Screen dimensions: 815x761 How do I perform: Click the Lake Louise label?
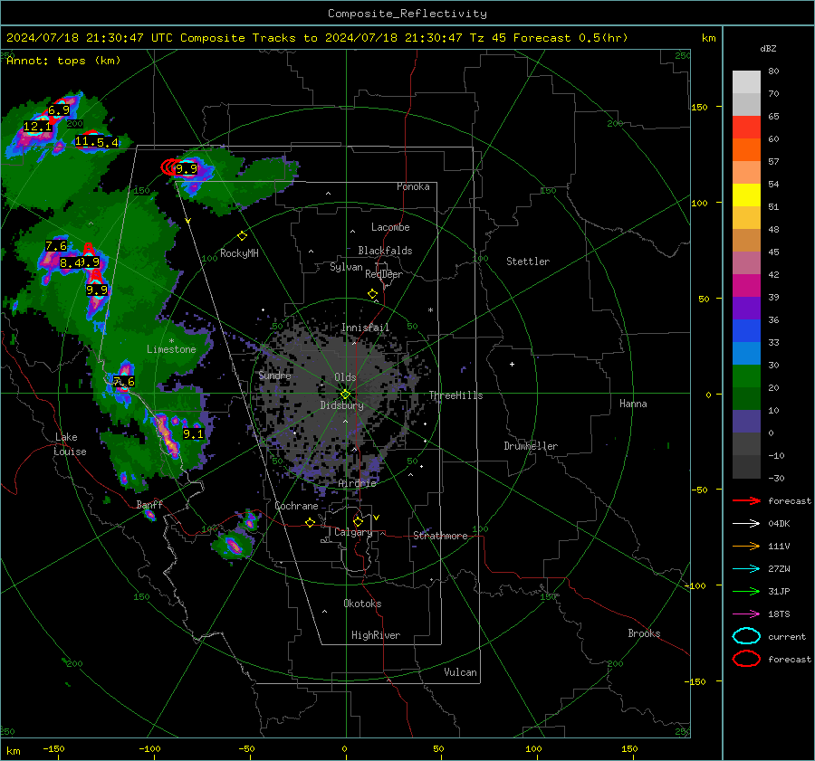[70, 444]
